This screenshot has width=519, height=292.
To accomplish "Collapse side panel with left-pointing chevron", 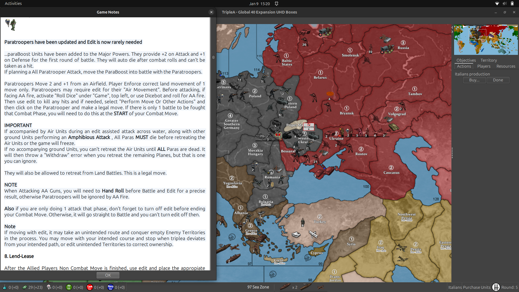I will [452, 27].
